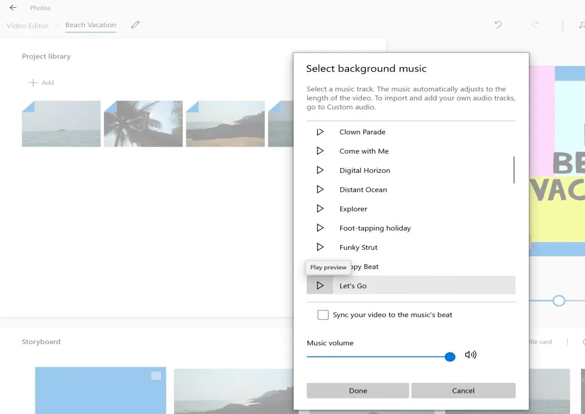Undo the last edit
This screenshot has width=585, height=414.
498,25
